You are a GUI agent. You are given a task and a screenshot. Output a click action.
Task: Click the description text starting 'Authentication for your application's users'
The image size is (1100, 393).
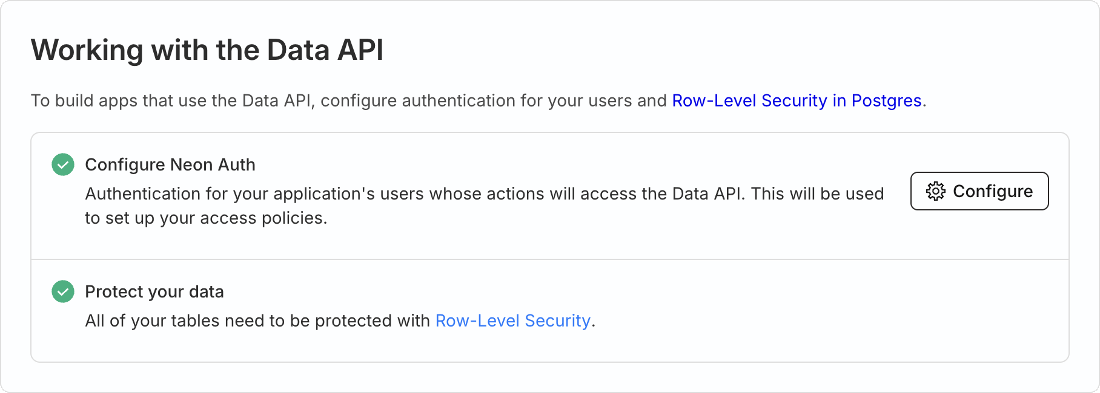tap(485, 206)
